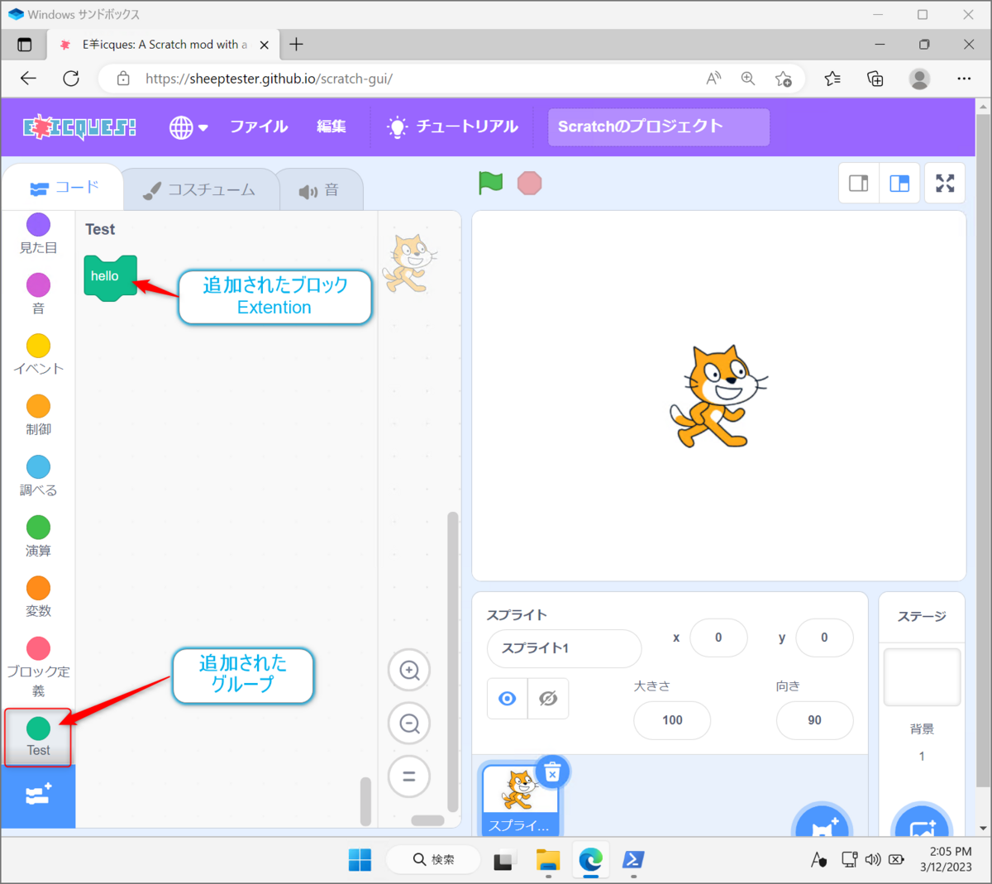
Task: Open PowerShell from the taskbar
Action: [633, 860]
